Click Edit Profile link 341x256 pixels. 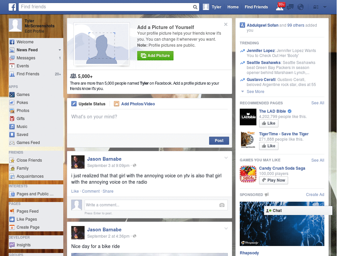[x=34, y=31]
